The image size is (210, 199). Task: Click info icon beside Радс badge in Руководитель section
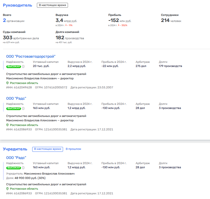point(23,108)
